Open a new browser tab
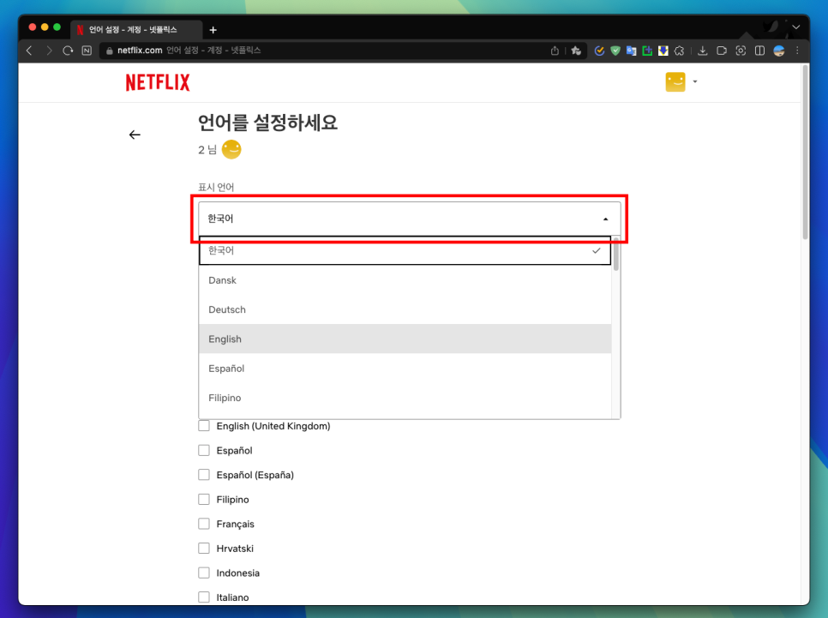The height and width of the screenshot is (618, 828). (x=213, y=30)
